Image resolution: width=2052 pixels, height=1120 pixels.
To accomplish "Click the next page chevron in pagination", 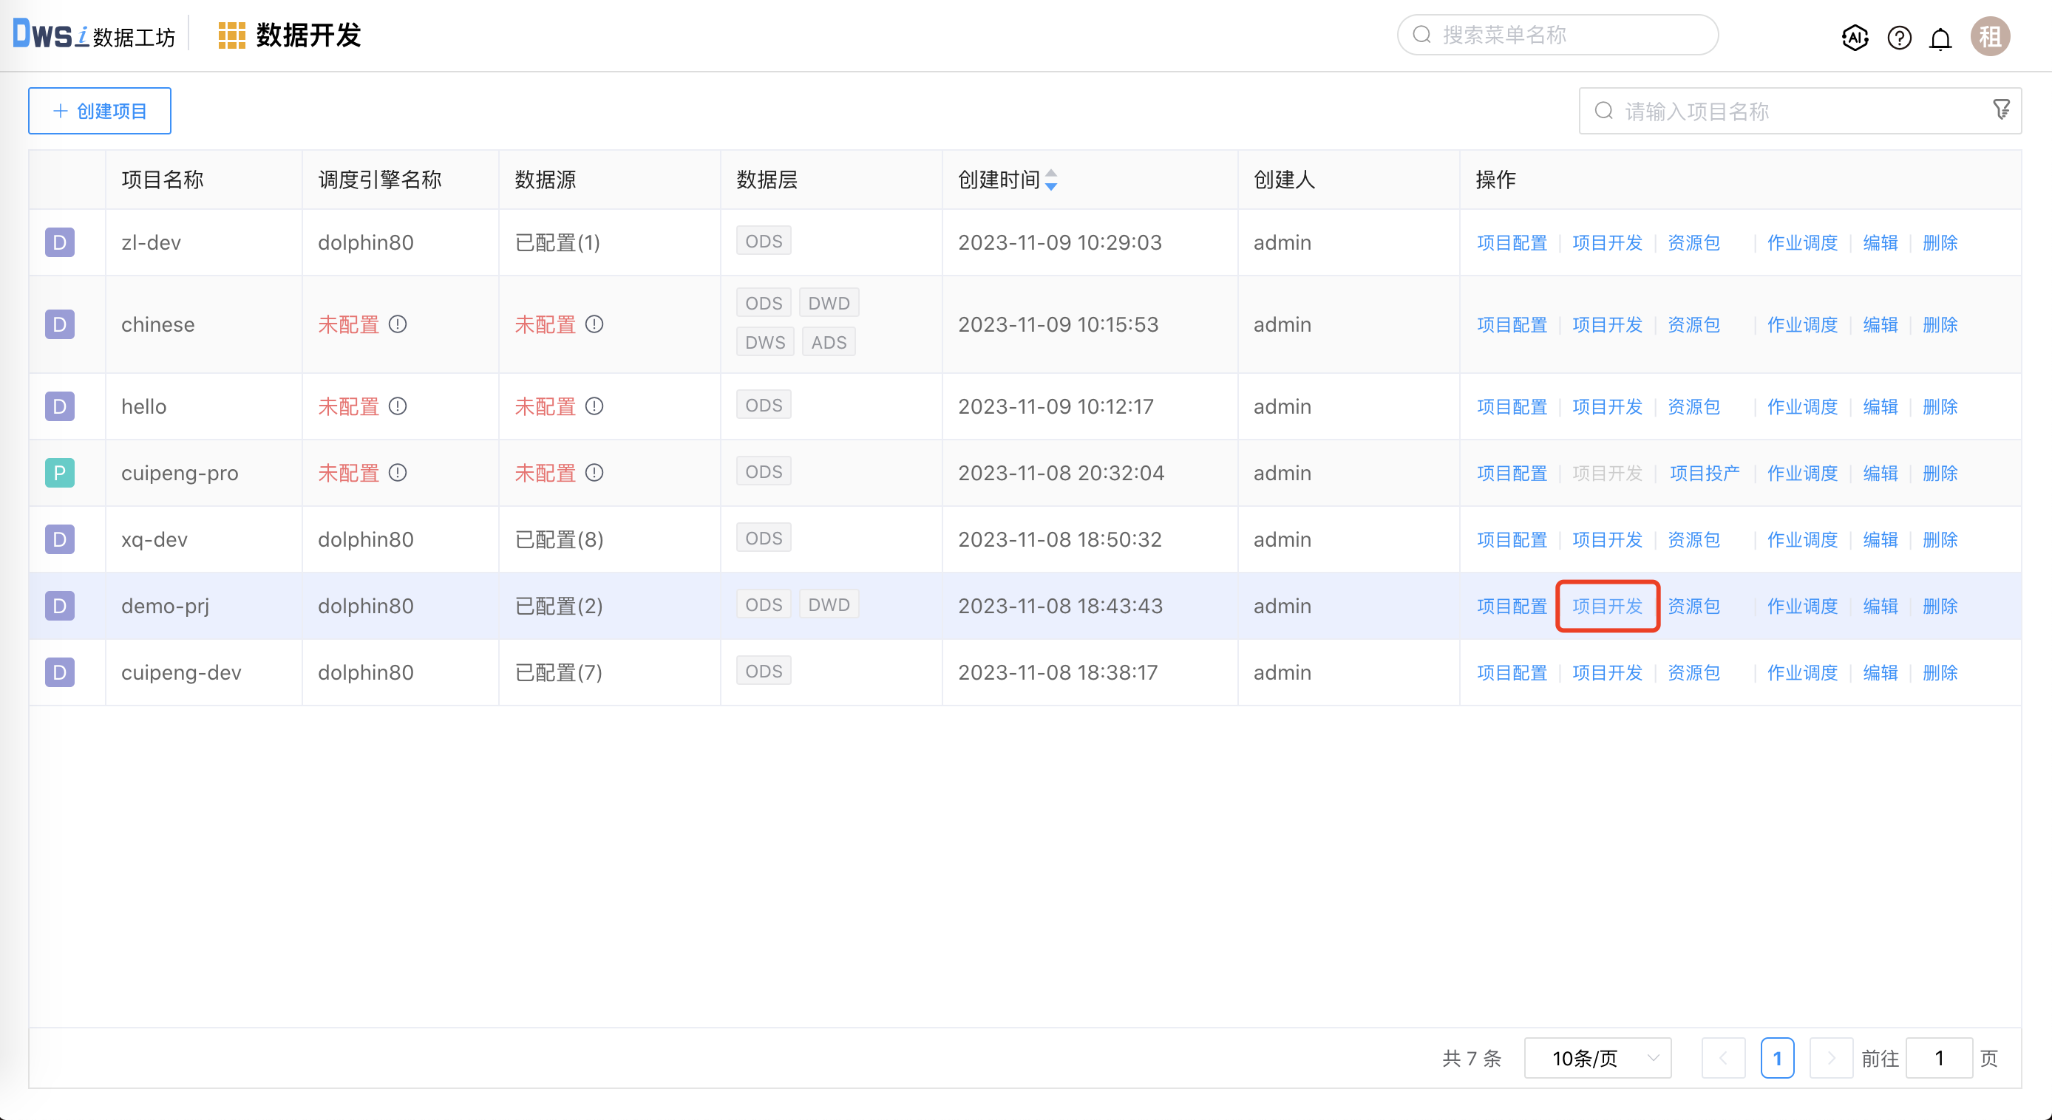I will pos(1831,1058).
